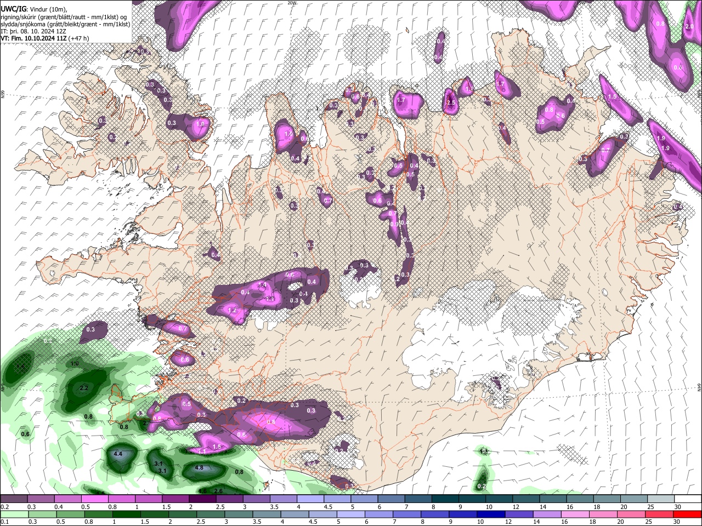Click the 1.2 snow value in west Iceland
This screenshot has height=526, width=702.
(231, 310)
